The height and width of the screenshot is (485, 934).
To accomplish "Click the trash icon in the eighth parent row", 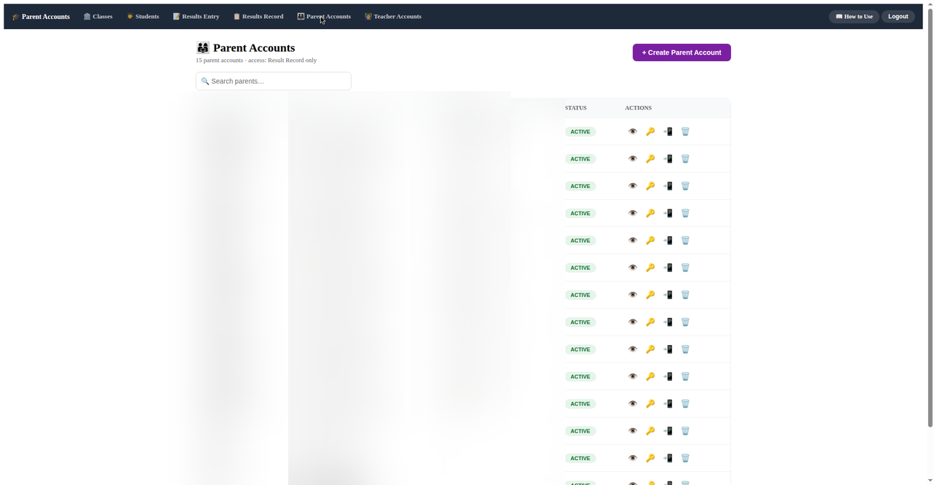I will point(685,322).
